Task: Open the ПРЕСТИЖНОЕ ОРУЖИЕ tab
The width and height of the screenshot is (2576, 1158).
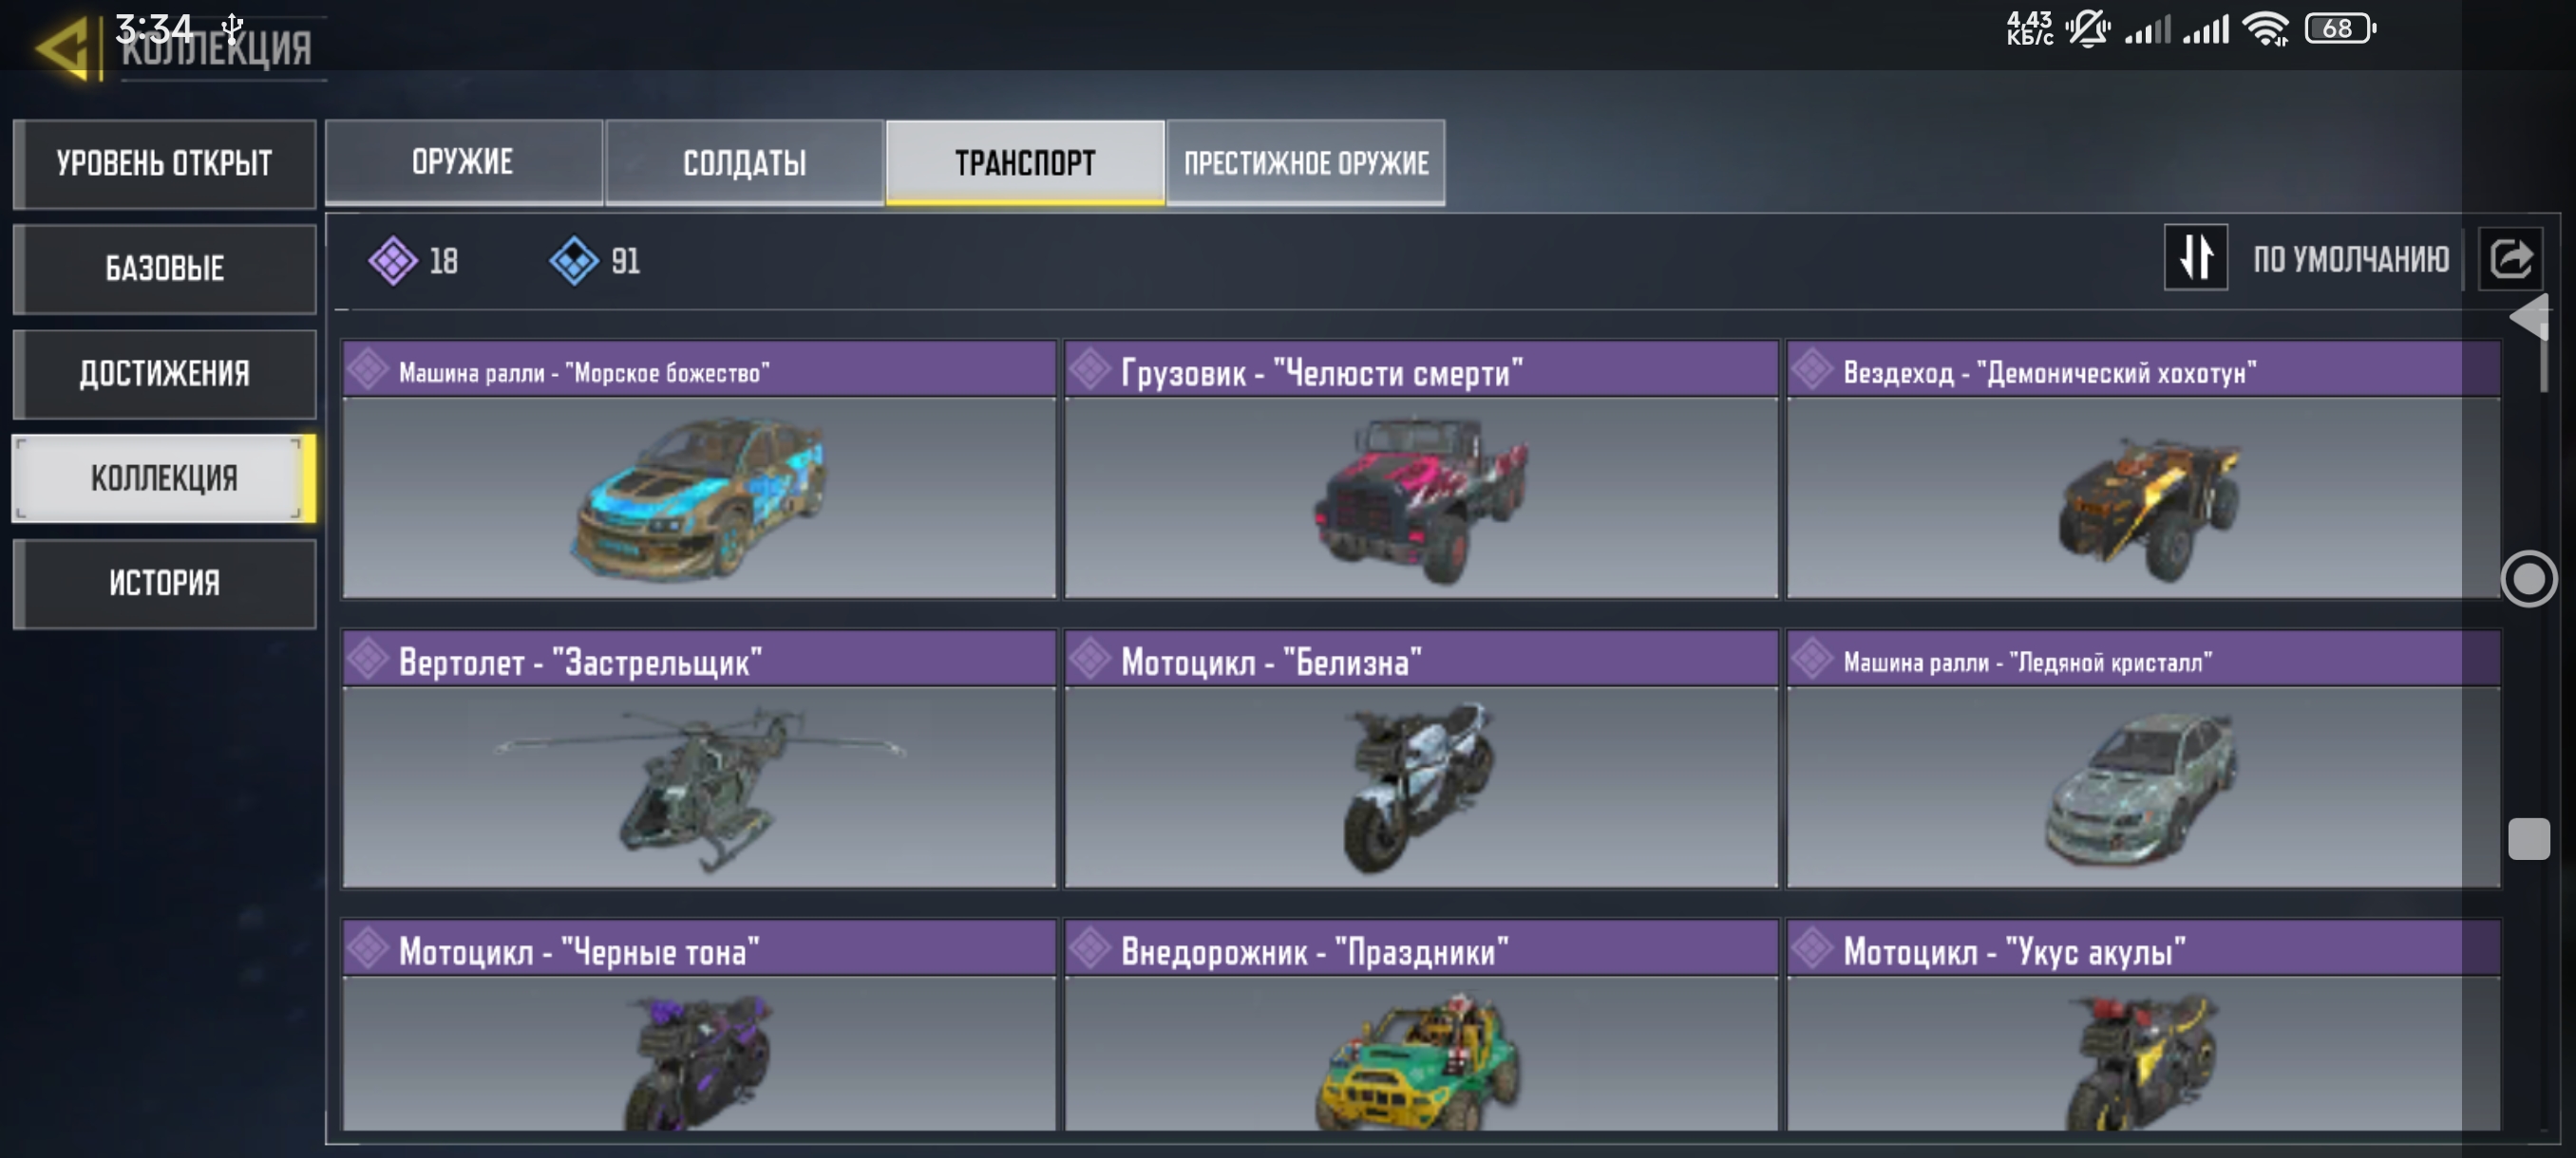Action: (1305, 162)
